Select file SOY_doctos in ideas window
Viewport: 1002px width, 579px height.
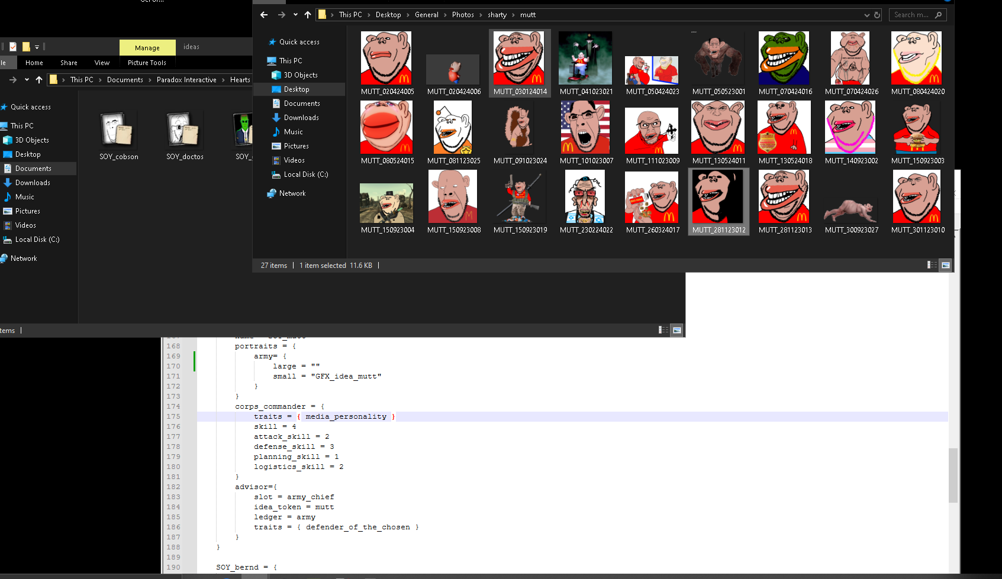pyautogui.click(x=185, y=136)
